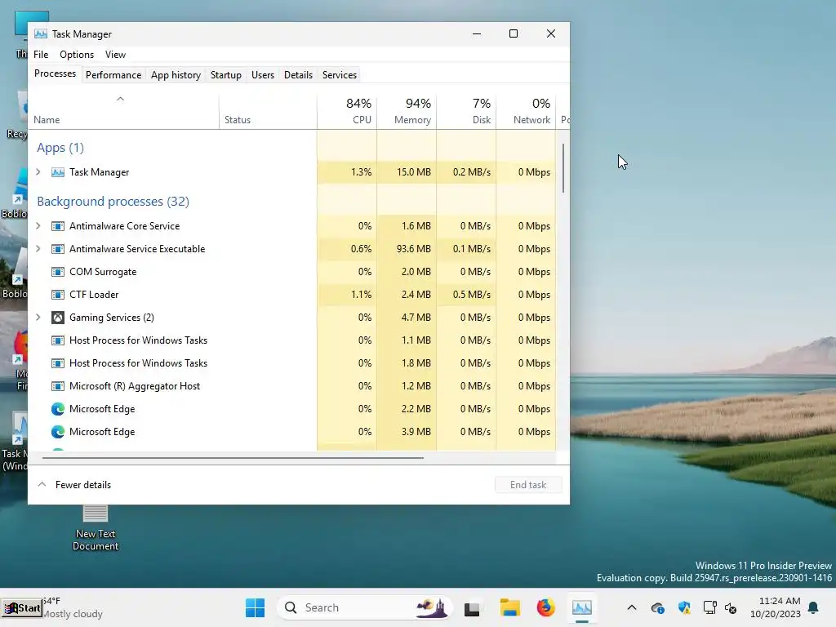Click the Gaming Services Xbox icon
The width and height of the screenshot is (836, 627).
(x=58, y=318)
